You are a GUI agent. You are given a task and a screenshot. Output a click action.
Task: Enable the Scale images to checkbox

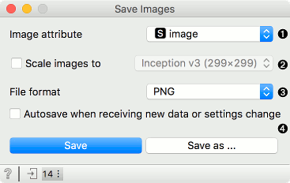point(16,63)
